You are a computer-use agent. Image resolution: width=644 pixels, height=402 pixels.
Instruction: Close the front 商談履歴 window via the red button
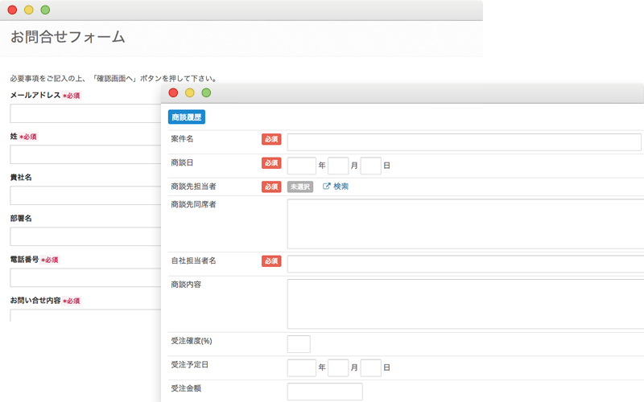173,92
